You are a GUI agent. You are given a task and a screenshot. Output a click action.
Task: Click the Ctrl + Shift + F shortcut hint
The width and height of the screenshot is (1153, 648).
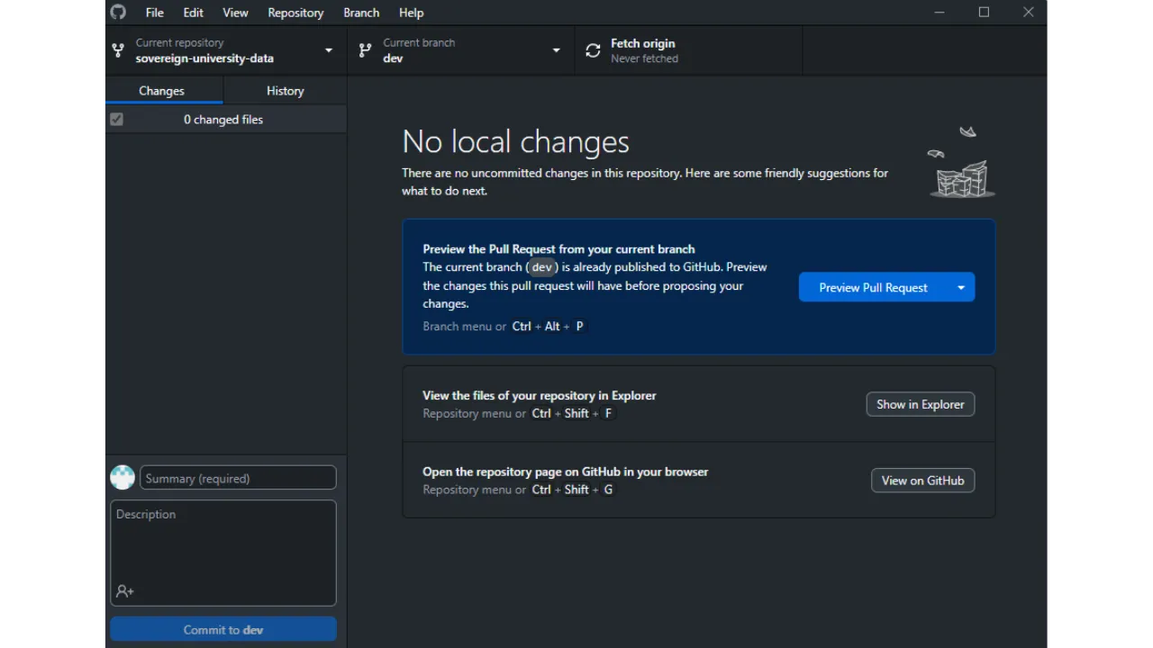[573, 414]
